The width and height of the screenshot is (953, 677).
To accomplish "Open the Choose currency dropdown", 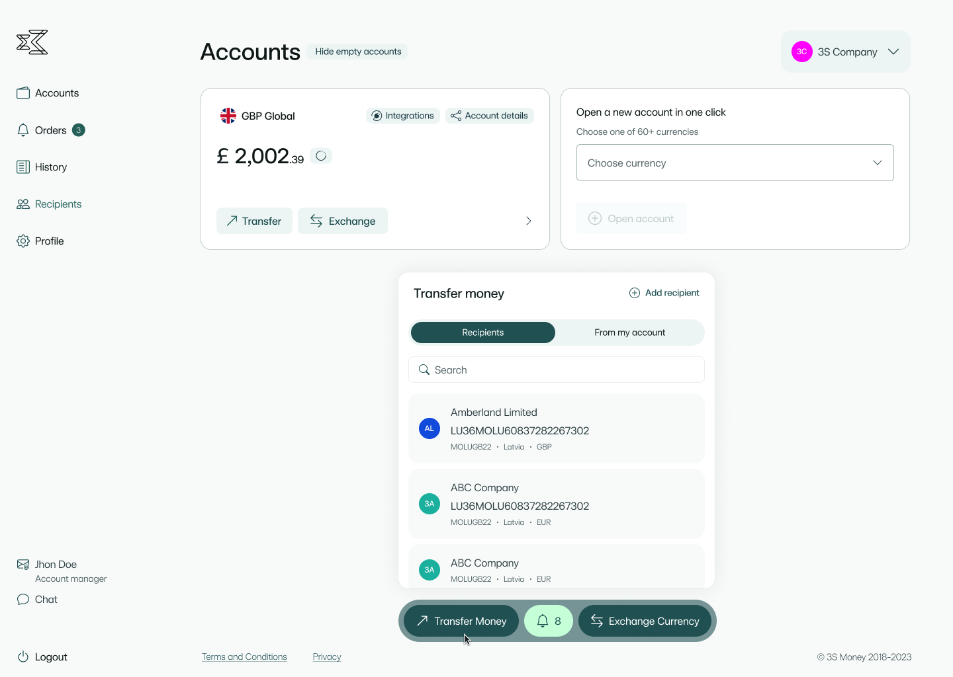I will point(735,163).
